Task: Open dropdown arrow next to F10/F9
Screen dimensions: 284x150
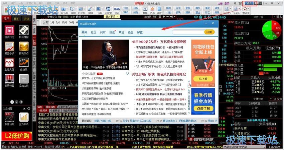Action: click(x=85, y=9)
